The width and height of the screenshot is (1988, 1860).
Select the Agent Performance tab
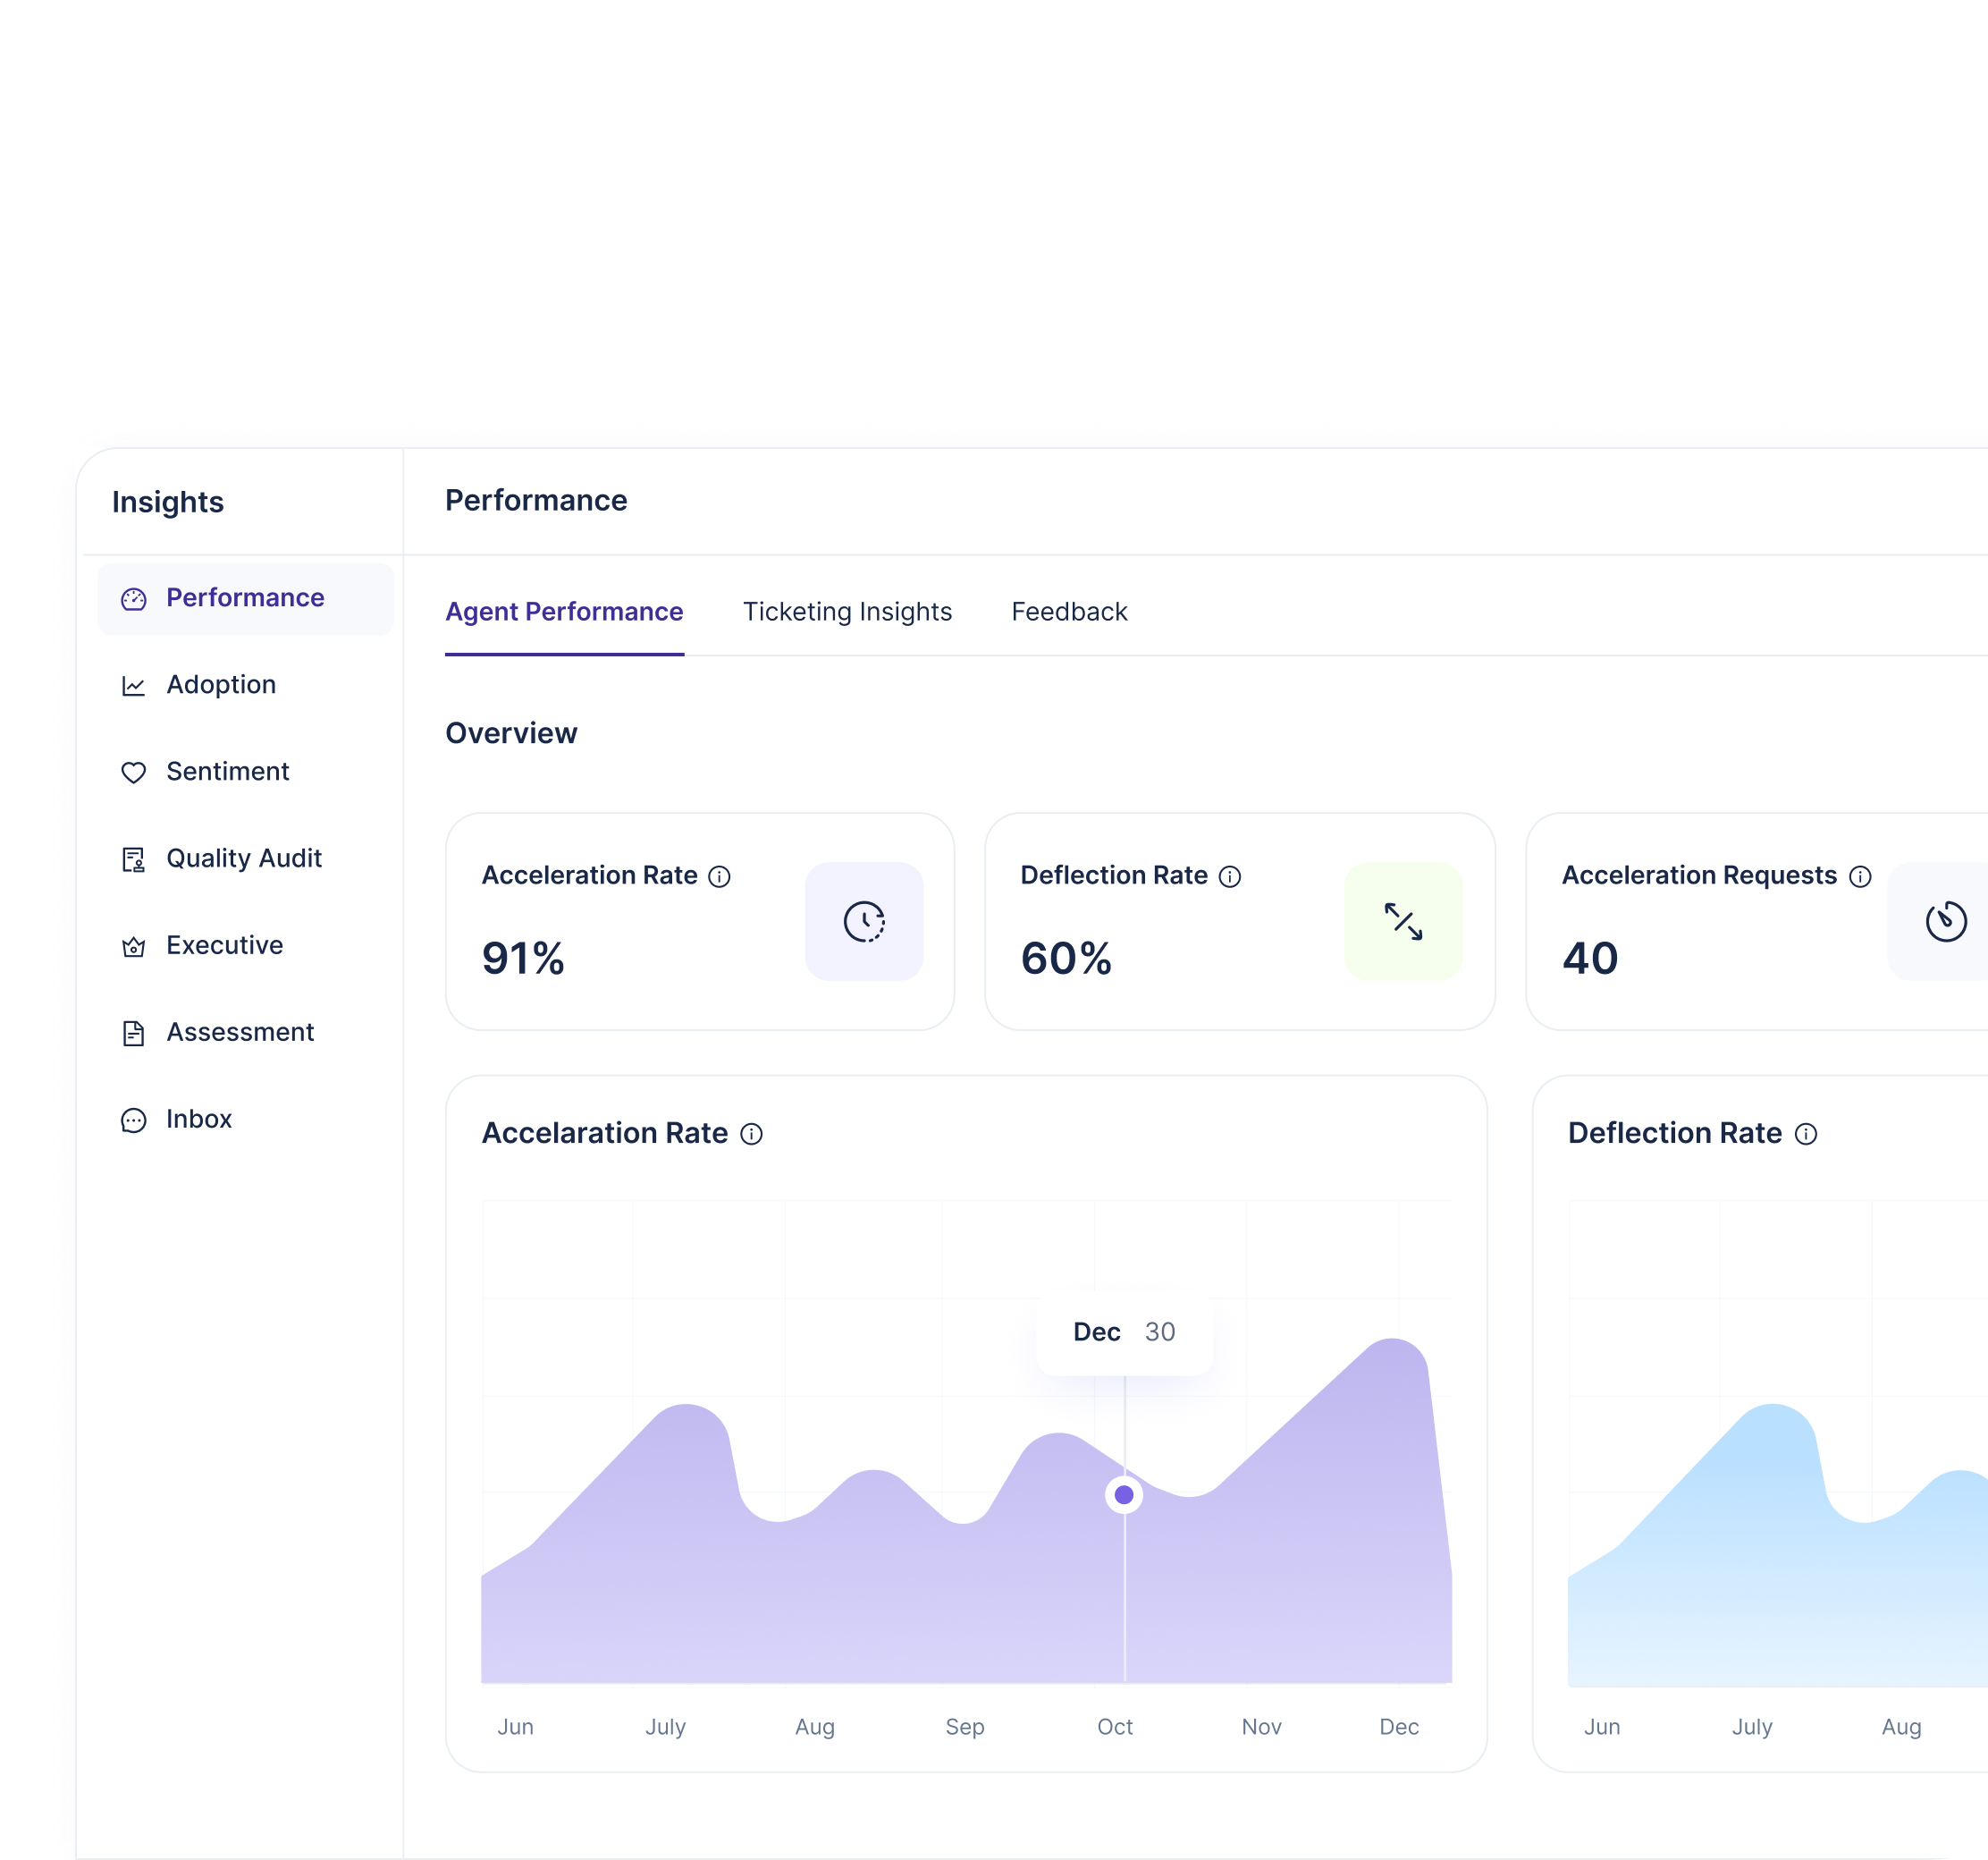pos(564,612)
